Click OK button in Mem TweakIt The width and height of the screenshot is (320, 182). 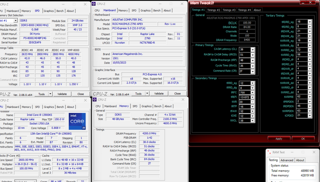pos(303,139)
